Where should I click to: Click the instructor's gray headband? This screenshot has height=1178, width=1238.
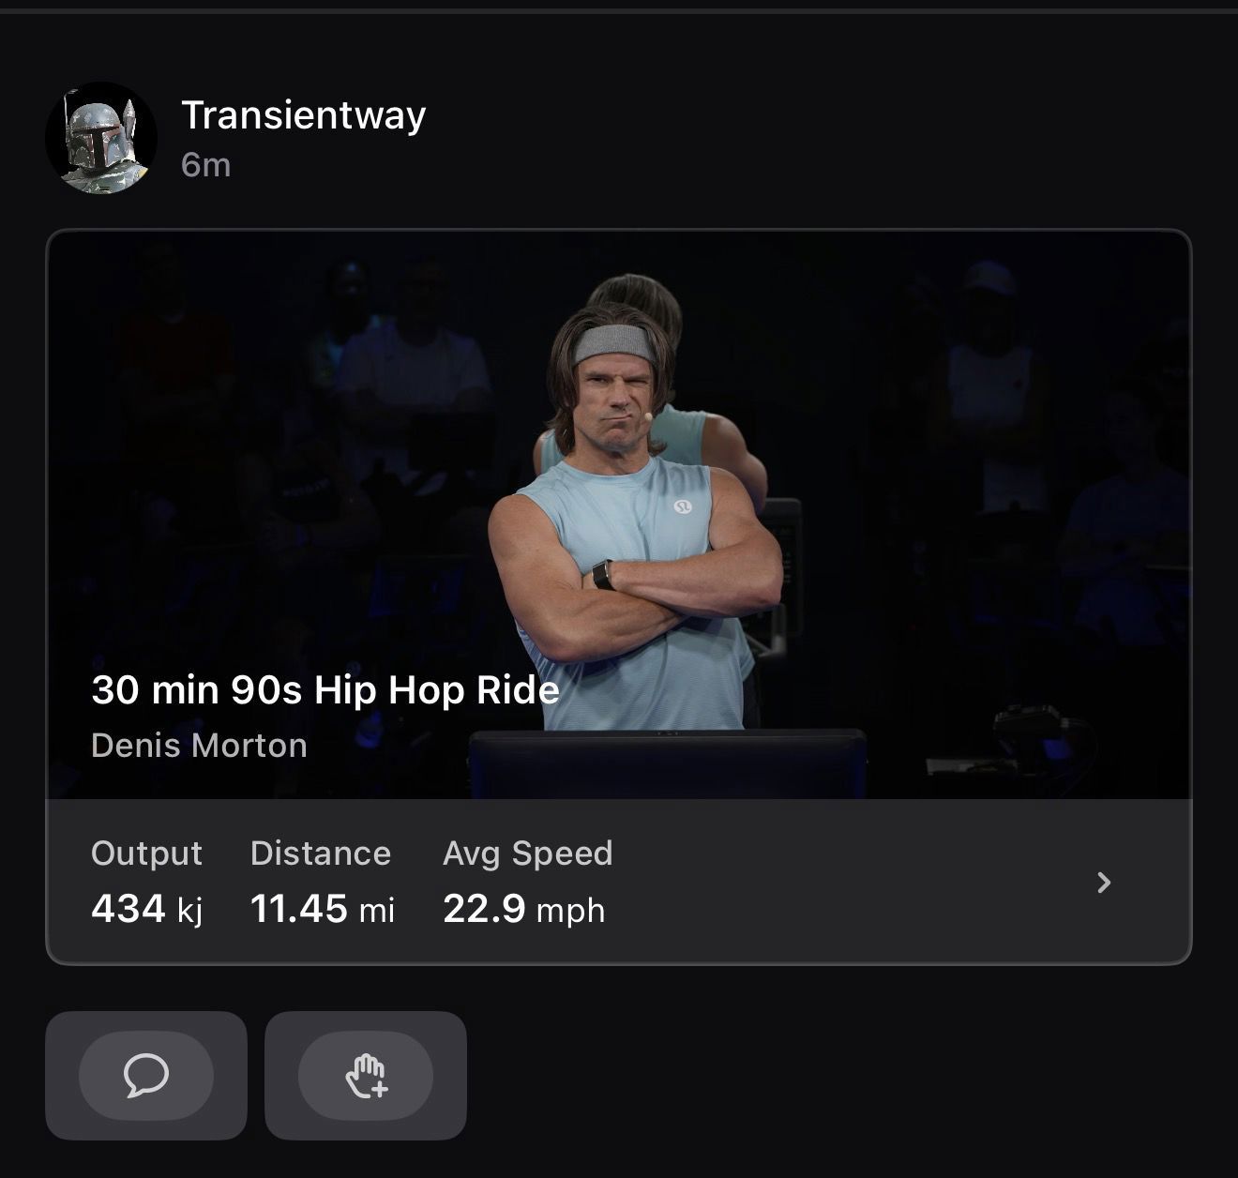[615, 345]
